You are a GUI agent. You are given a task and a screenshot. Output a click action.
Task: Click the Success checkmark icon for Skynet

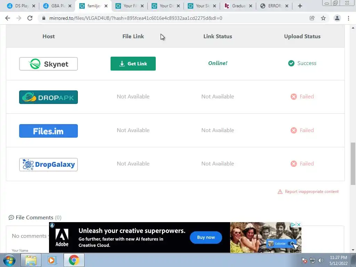pyautogui.click(x=291, y=63)
